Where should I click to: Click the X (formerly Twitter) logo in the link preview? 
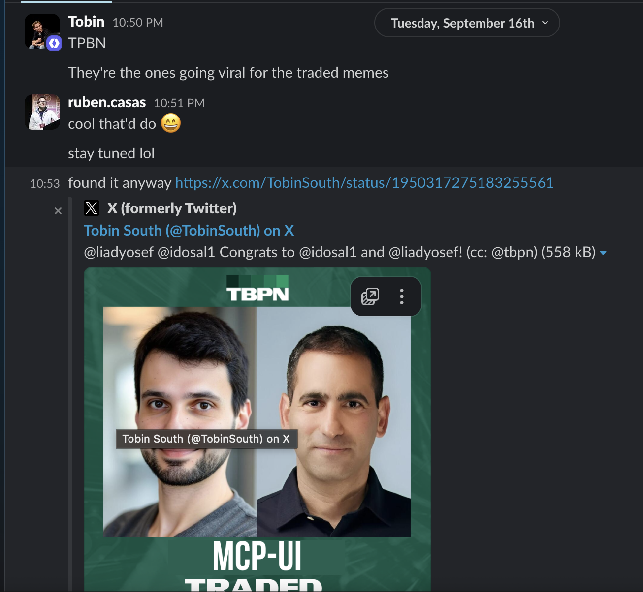click(x=92, y=208)
